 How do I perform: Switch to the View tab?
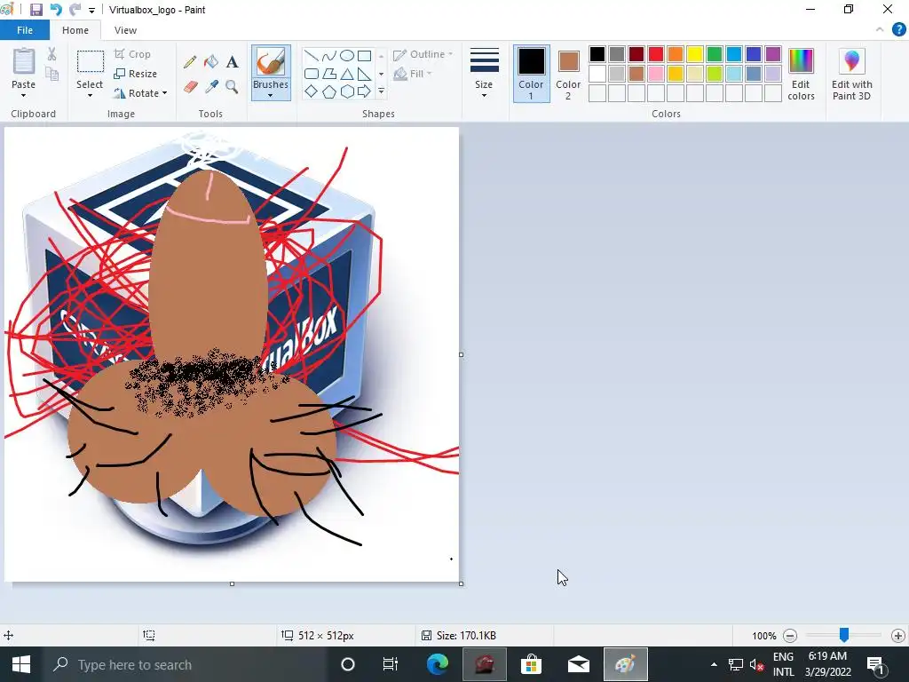[x=125, y=30]
